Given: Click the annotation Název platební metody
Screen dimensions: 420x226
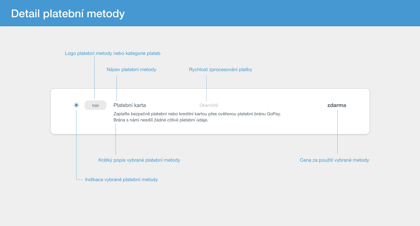Looking at the screenshot, I should [131, 70].
